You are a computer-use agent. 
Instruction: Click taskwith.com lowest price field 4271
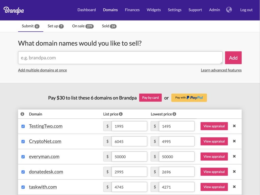point(177,187)
